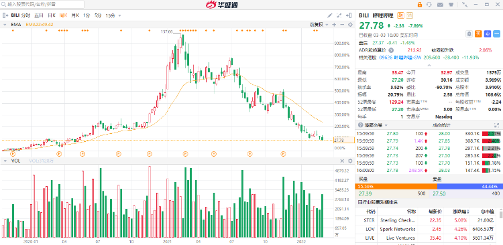Select the 分时 chart tab
The height and width of the screenshot is (245, 503).
pos(25,15)
